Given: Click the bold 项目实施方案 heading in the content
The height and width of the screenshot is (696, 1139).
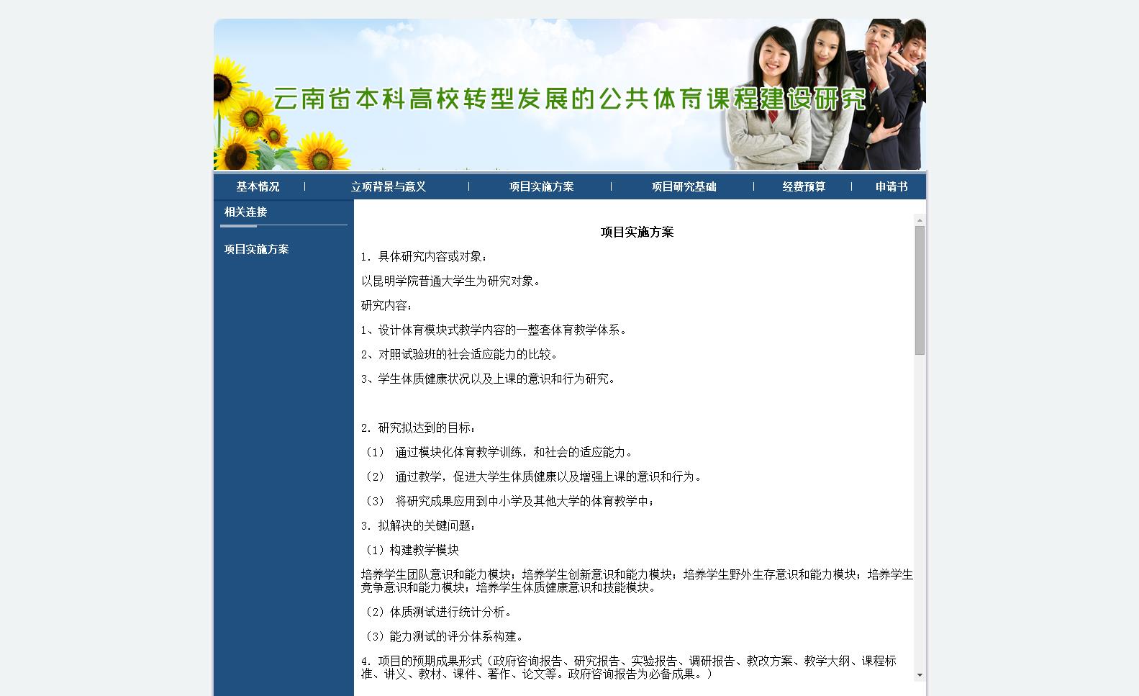Looking at the screenshot, I should coord(637,232).
